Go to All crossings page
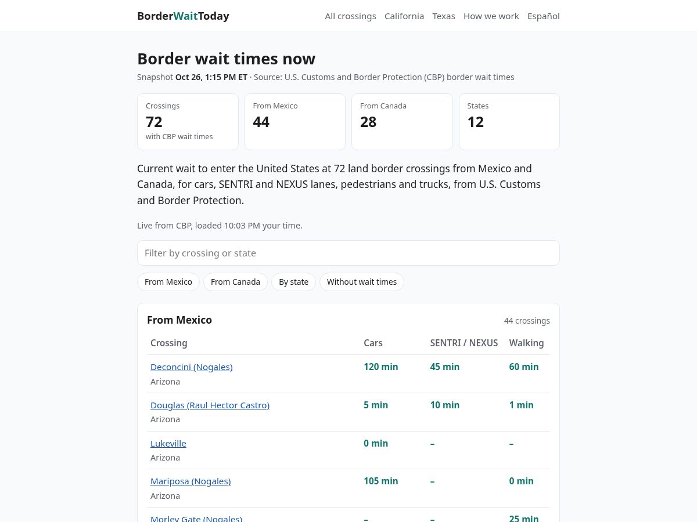 (x=350, y=16)
